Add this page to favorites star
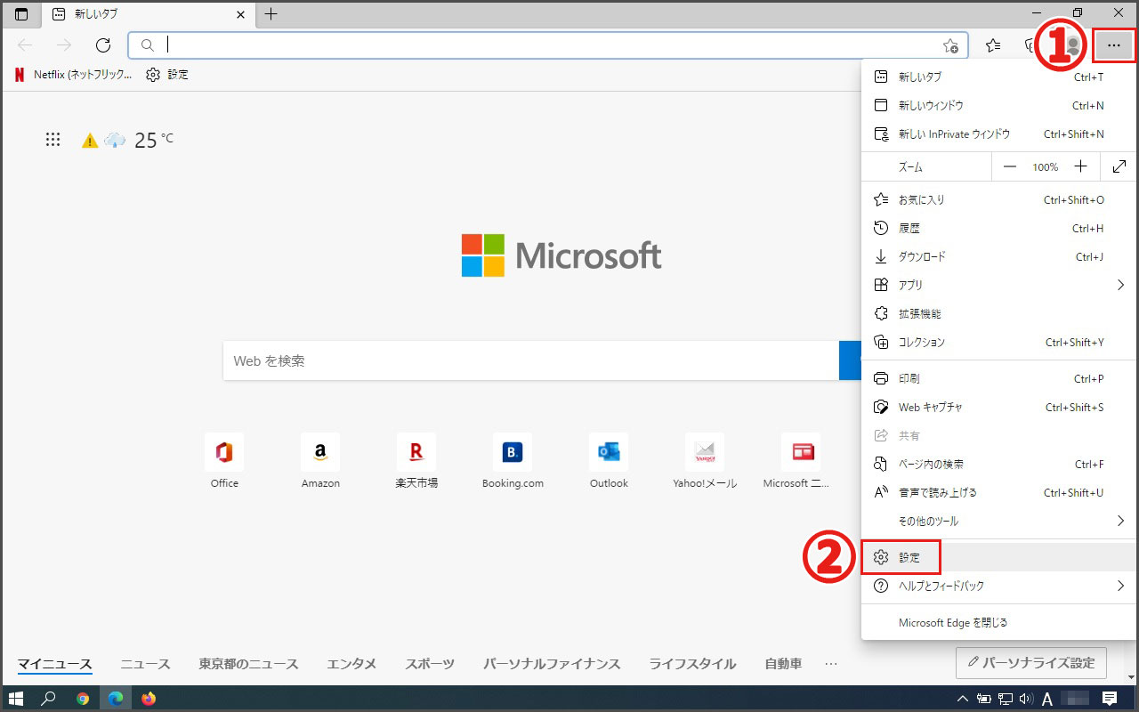The image size is (1139, 712). tap(950, 45)
